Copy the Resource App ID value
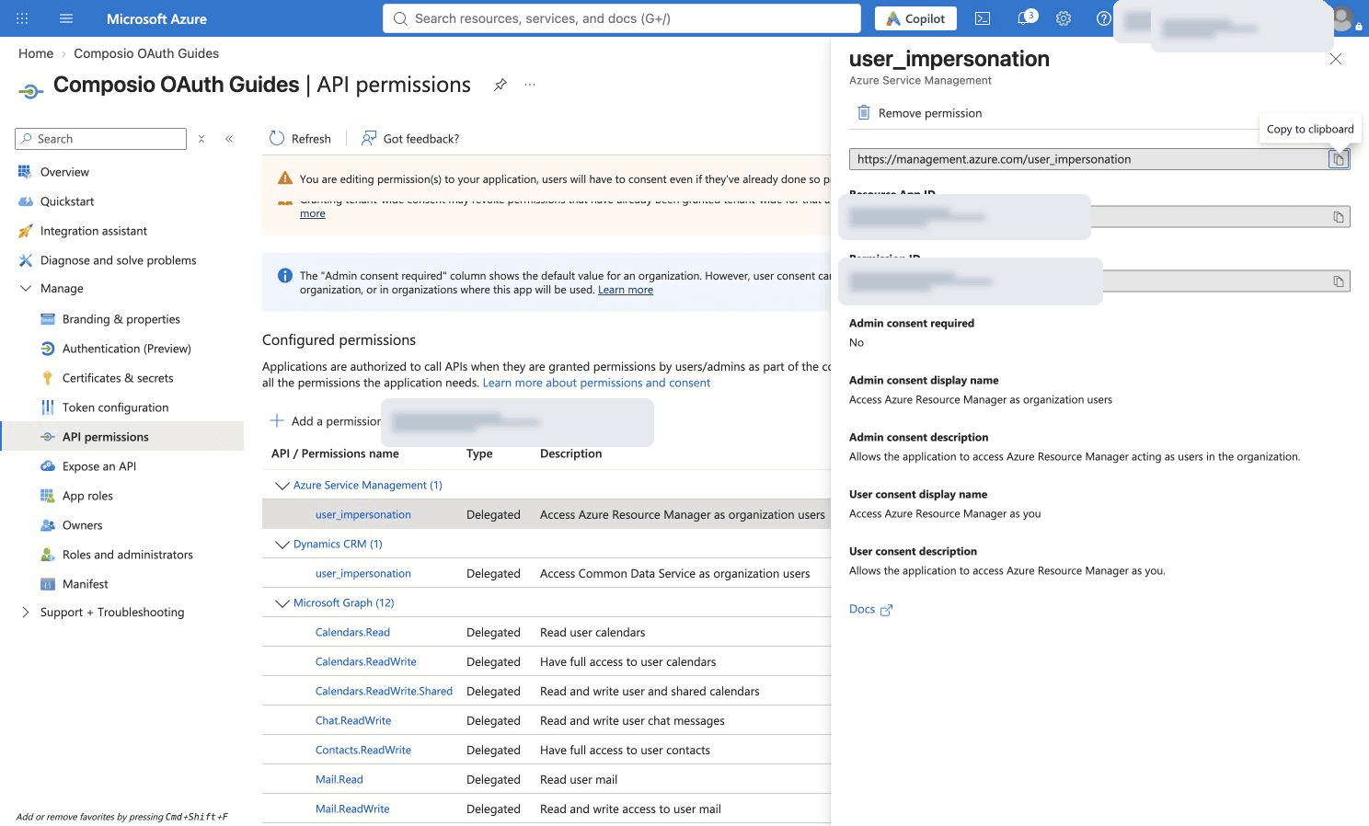 [x=1339, y=217]
